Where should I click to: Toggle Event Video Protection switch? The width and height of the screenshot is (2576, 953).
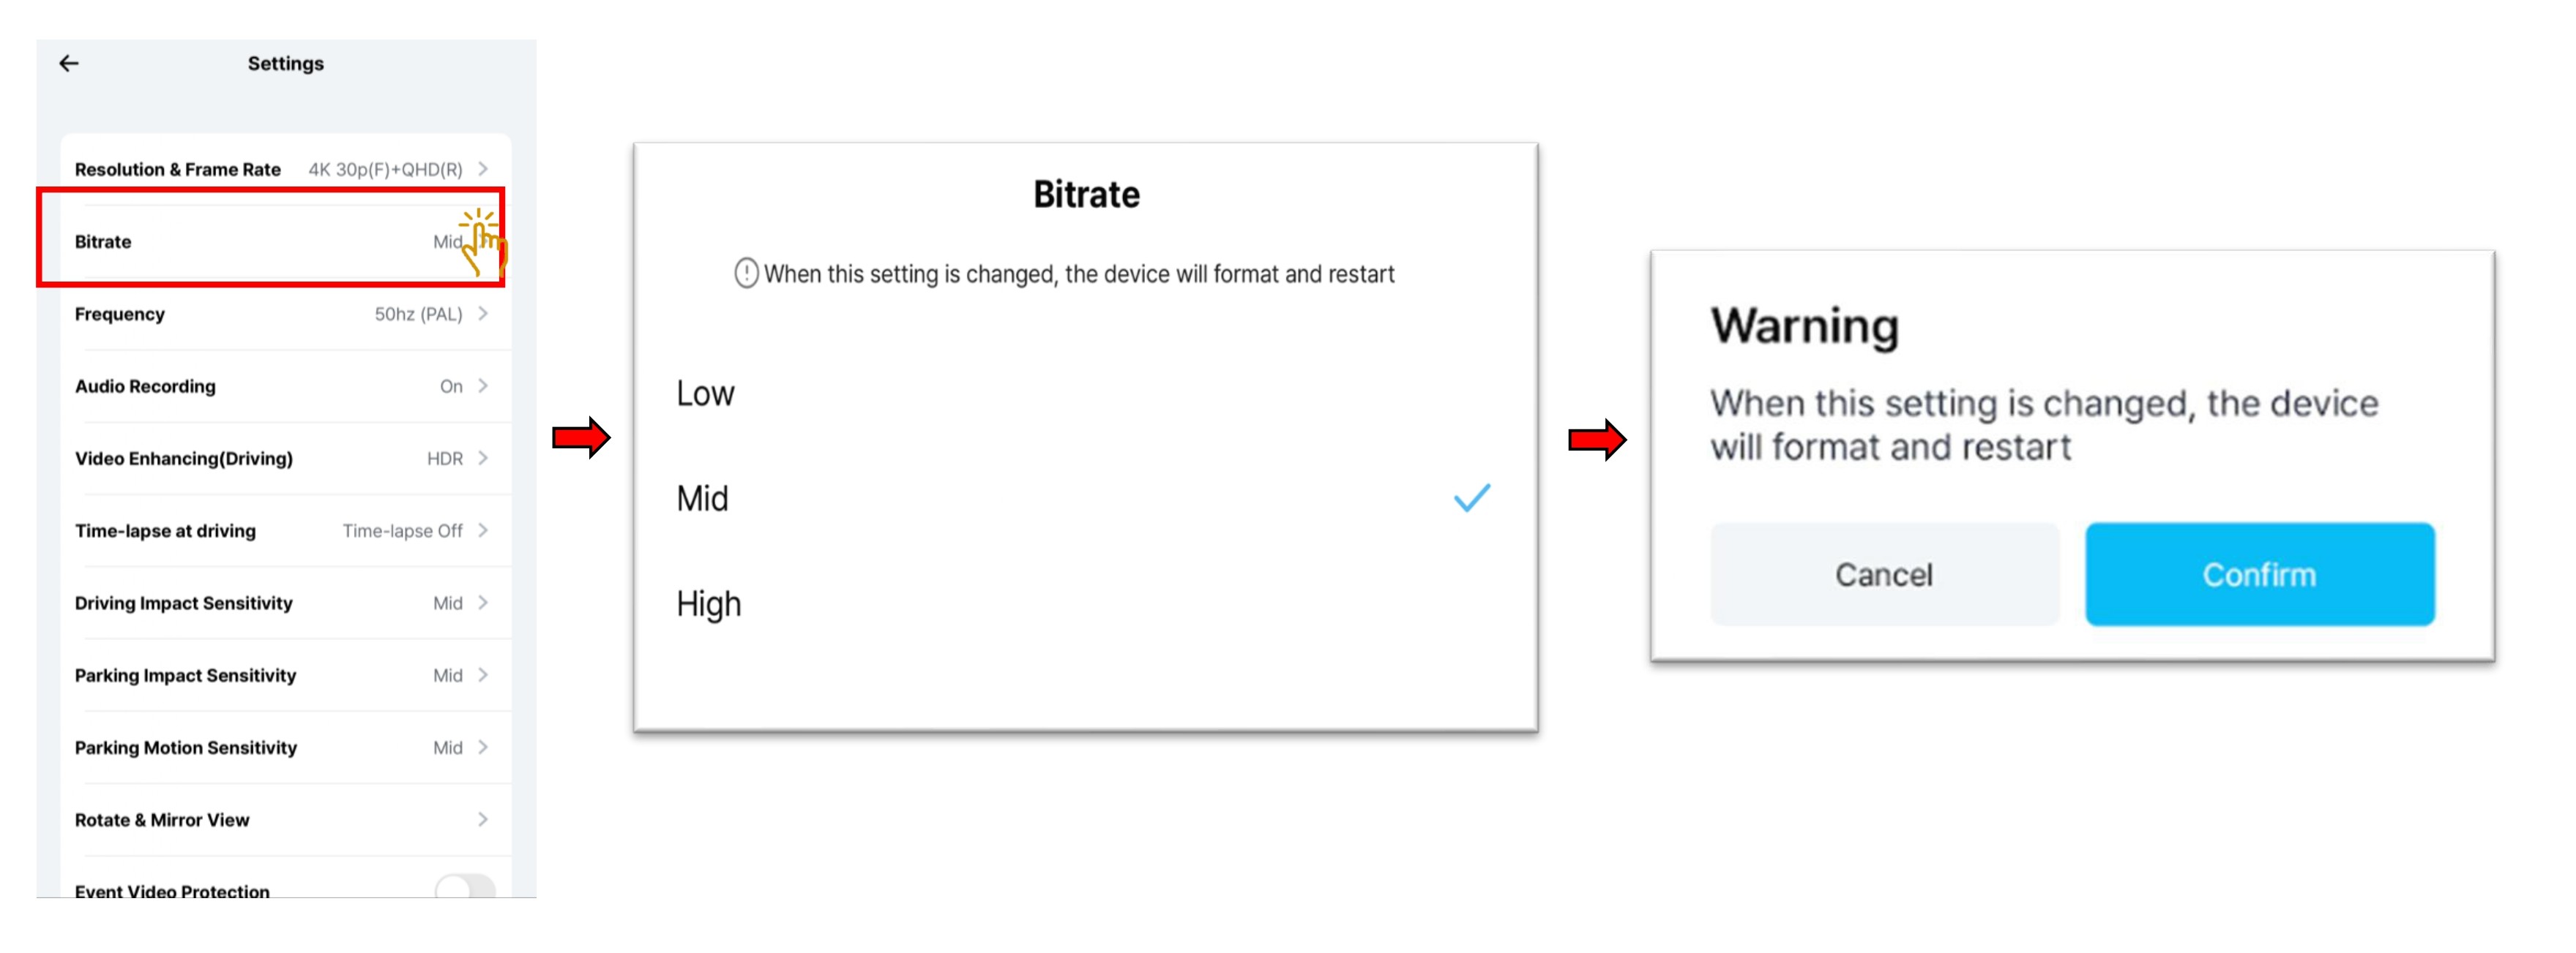(x=465, y=886)
